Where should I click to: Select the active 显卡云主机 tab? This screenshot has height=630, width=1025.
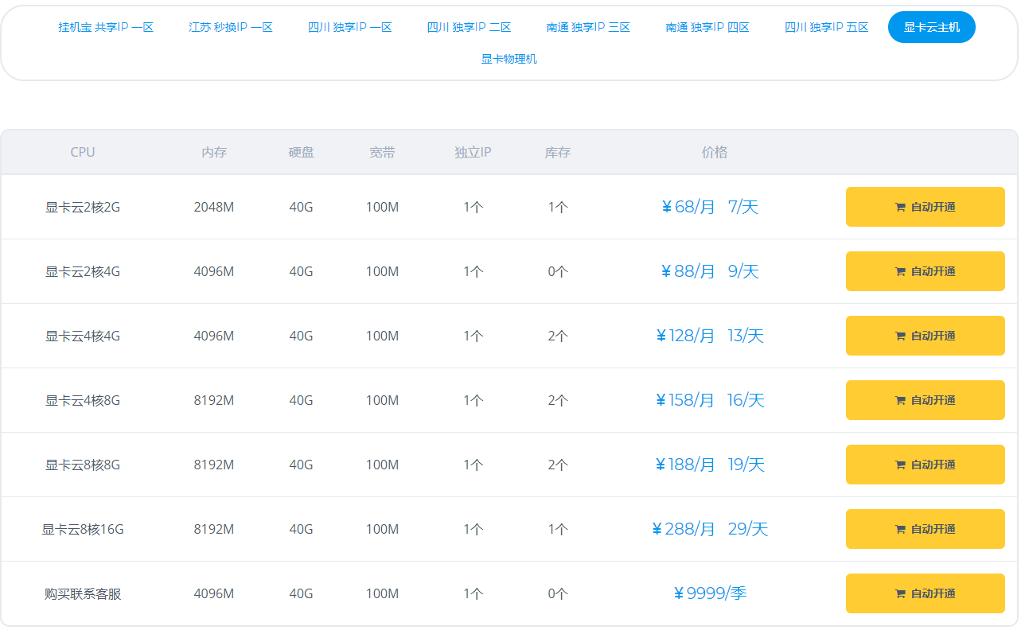click(931, 27)
